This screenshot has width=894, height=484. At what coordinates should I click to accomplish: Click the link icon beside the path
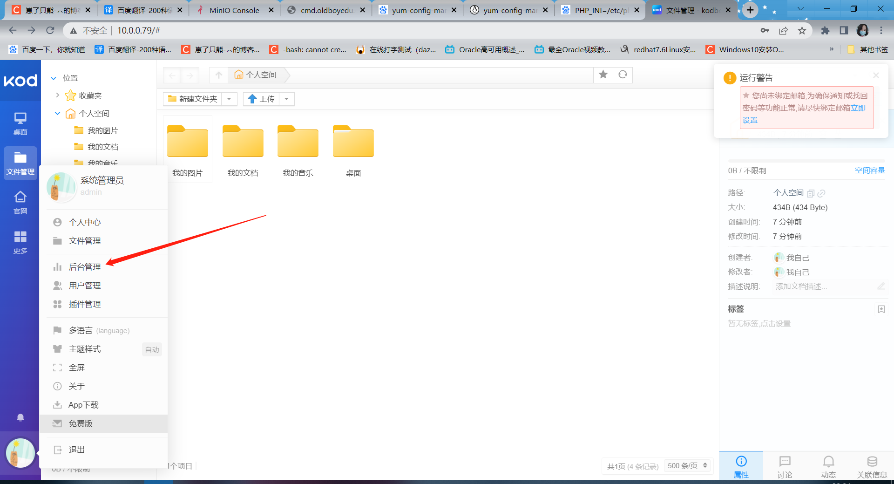click(x=821, y=193)
